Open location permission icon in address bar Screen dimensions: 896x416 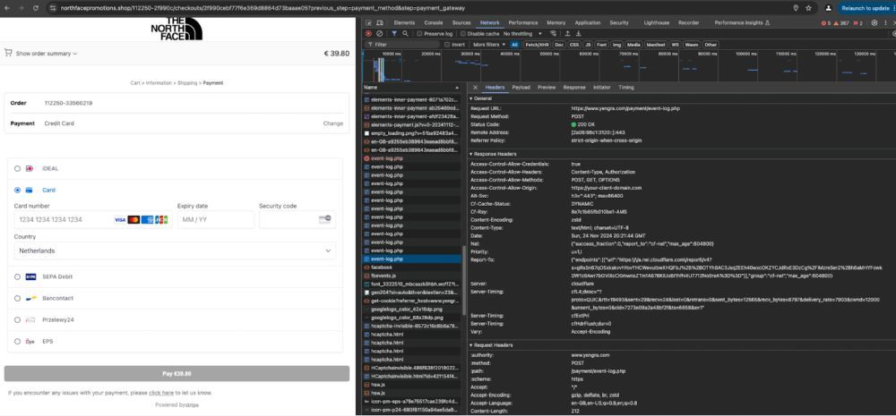[x=796, y=8]
